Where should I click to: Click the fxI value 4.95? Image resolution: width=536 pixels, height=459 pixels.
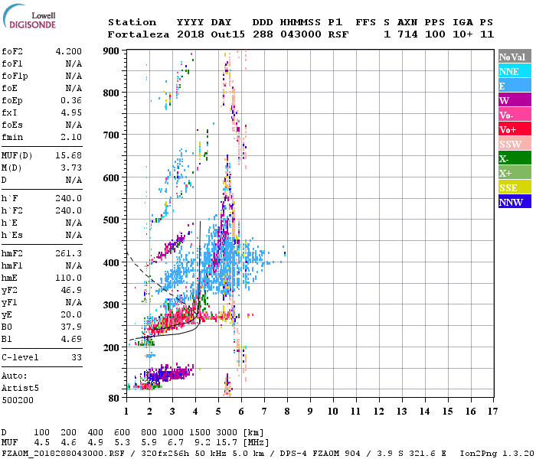71,112
